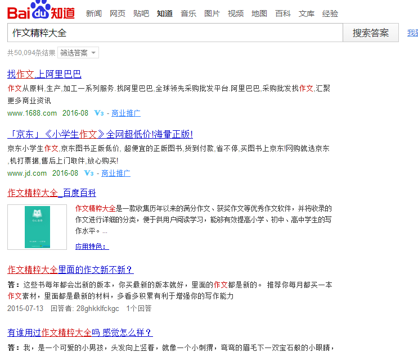Click the search box containing 作文精粹大全

pos(175,33)
